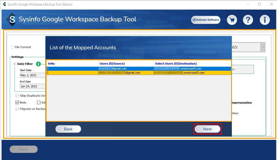
Task: Click serial number 2 cell
Action: click(72, 73)
